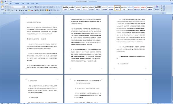Click the Find button in editing group
The image size is (173, 104).
pos(163,6)
